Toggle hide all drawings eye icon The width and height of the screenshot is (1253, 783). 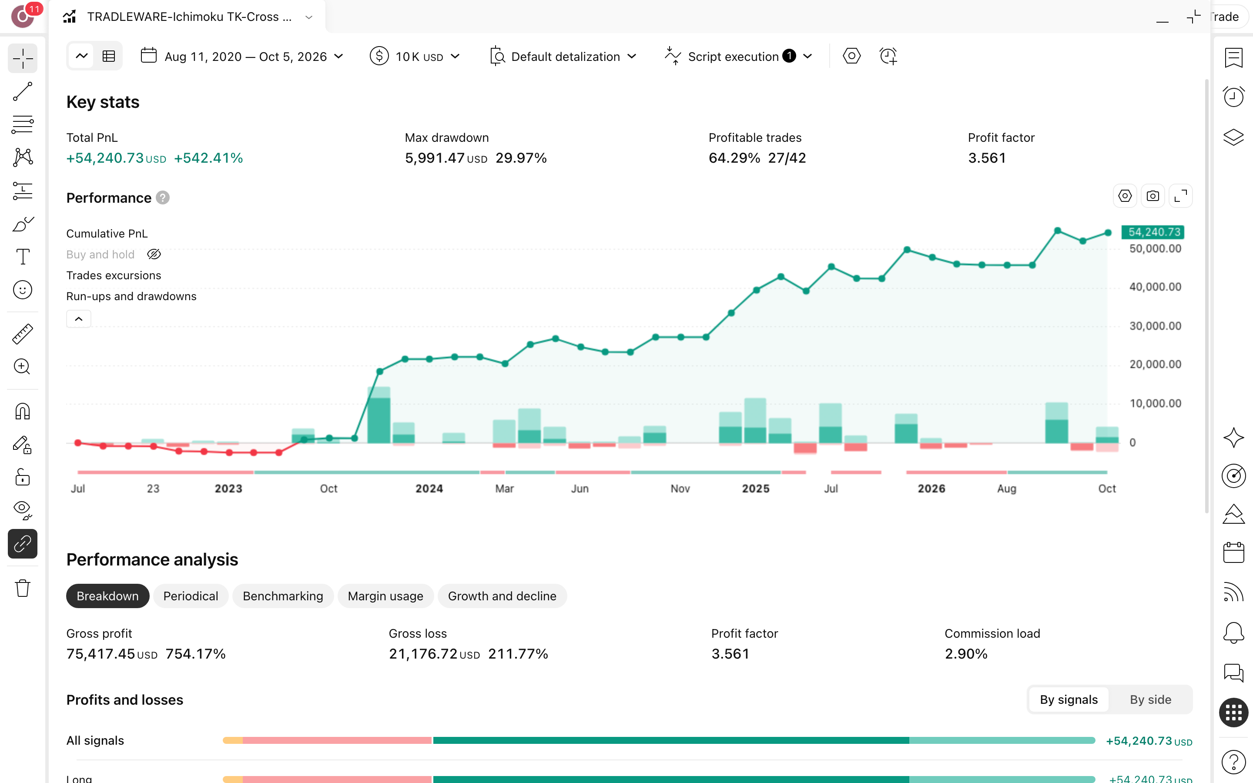(22, 511)
